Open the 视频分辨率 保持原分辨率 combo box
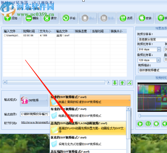167x153 pixels. (152, 39)
